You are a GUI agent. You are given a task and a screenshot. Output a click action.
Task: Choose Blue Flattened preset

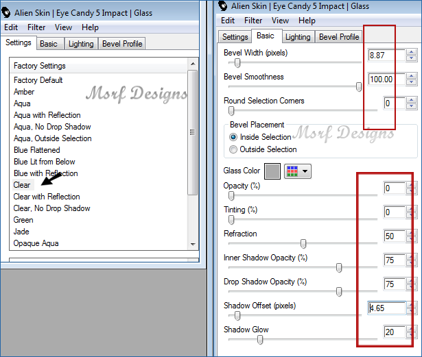(36, 150)
